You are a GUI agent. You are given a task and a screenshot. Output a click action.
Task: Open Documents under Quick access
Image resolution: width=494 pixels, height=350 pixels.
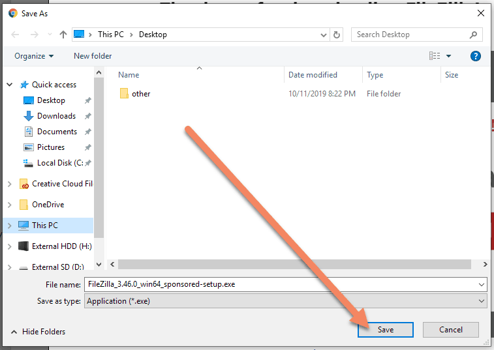[57, 132]
